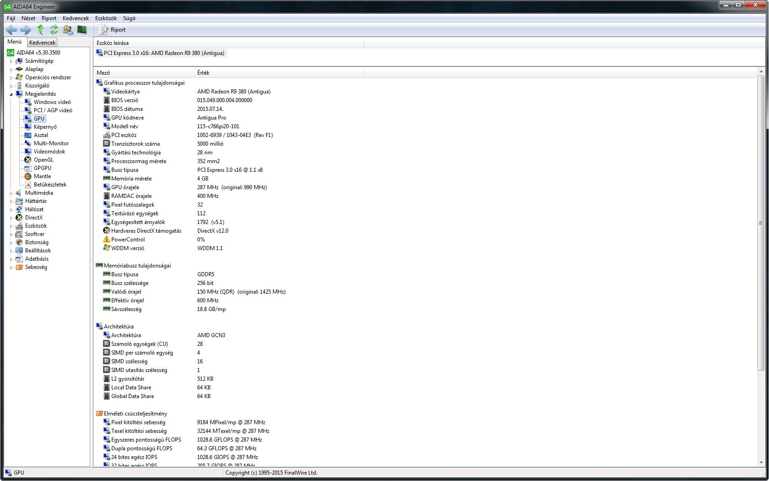Screen dimensions: 769x481
Task: Click the Back navigation arrow
Action: [11, 30]
